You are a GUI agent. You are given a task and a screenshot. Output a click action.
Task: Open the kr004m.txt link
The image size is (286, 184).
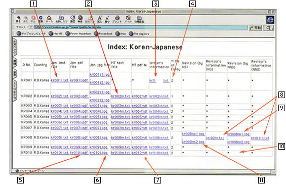coord(120,111)
